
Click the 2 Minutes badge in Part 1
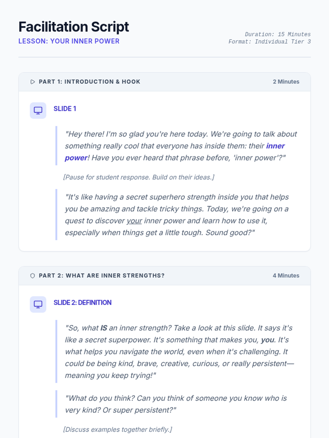[x=286, y=82]
